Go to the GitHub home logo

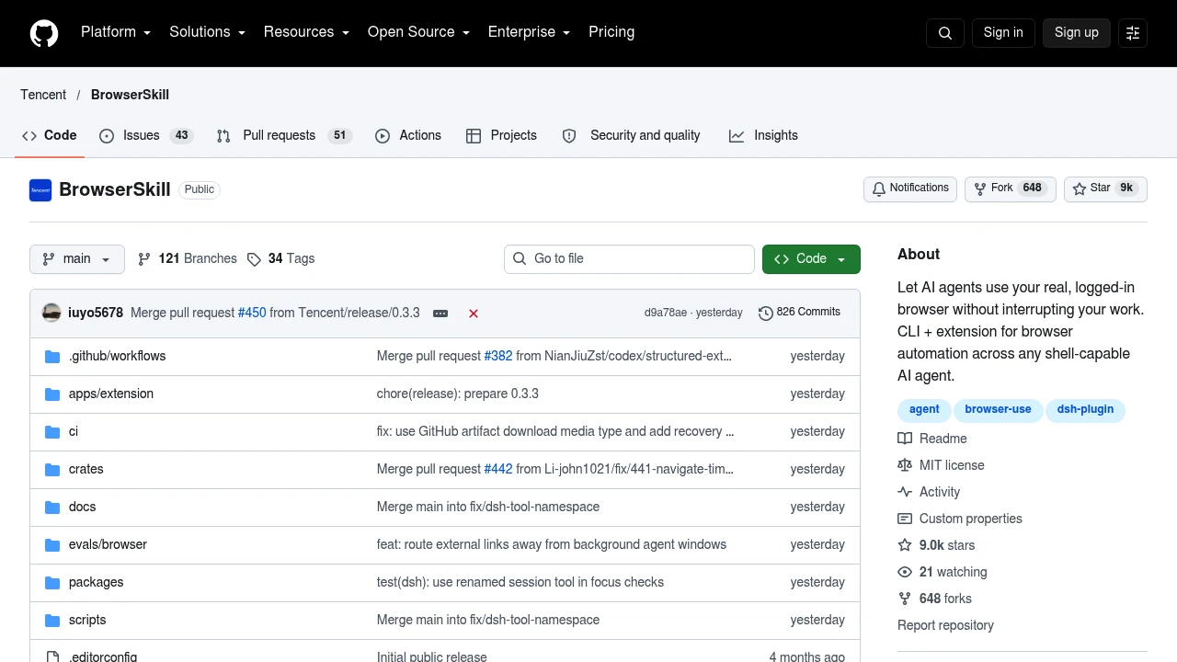pos(44,33)
